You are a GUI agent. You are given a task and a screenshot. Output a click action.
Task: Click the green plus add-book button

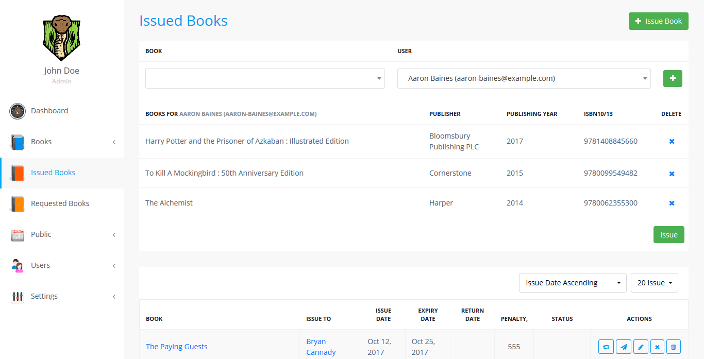(673, 78)
